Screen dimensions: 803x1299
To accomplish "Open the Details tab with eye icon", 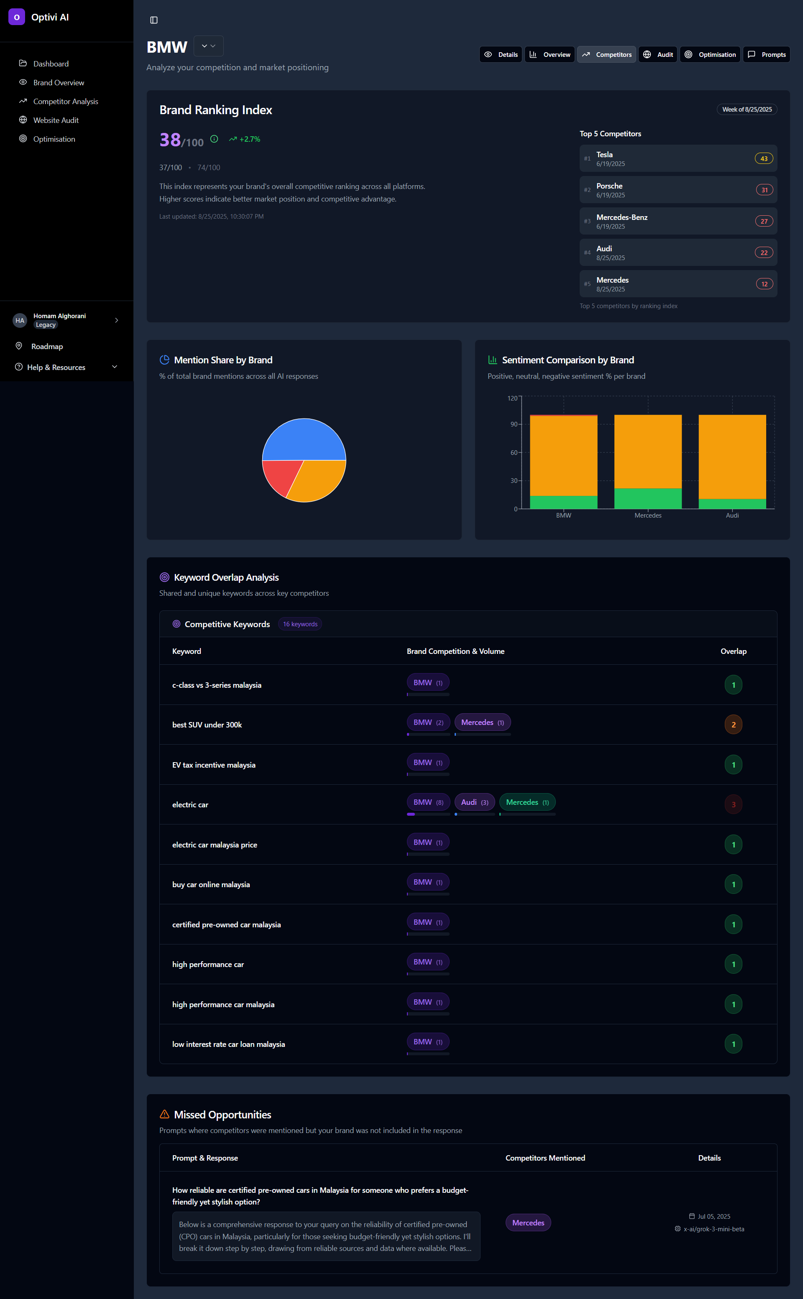I will (x=500, y=55).
